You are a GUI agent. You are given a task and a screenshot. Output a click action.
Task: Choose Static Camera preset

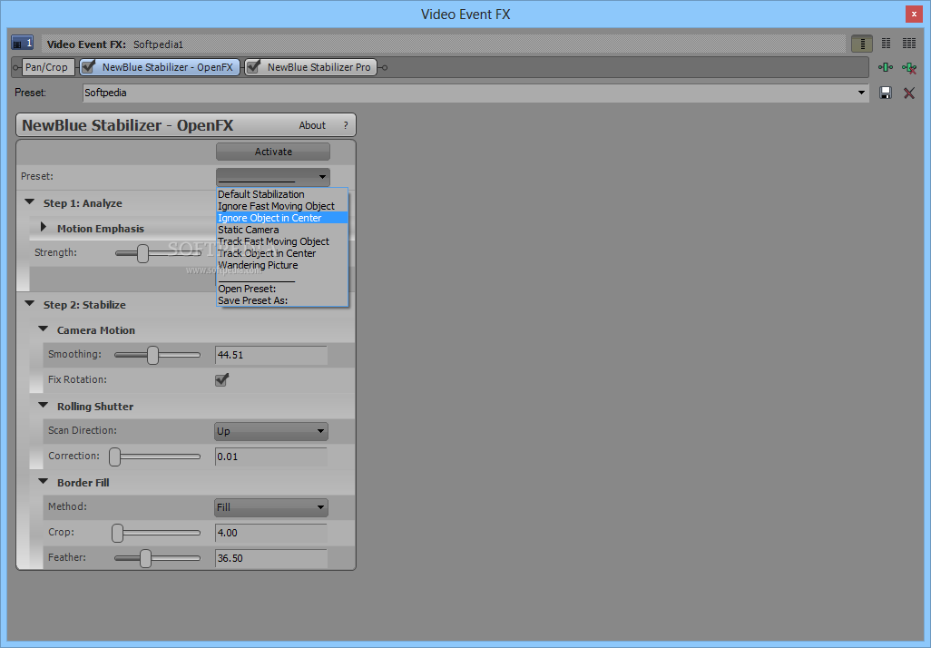pyautogui.click(x=282, y=230)
